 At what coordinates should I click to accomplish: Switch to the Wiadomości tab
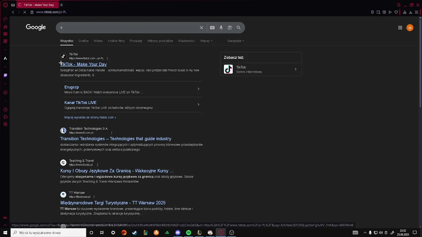coord(187,41)
